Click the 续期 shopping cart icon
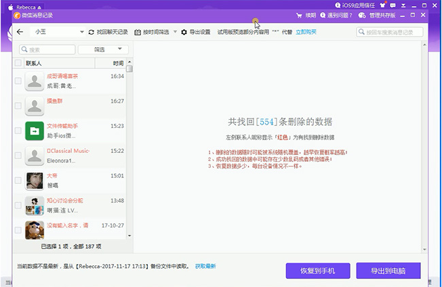Viewport: 442px width, 287px height. coord(300,15)
